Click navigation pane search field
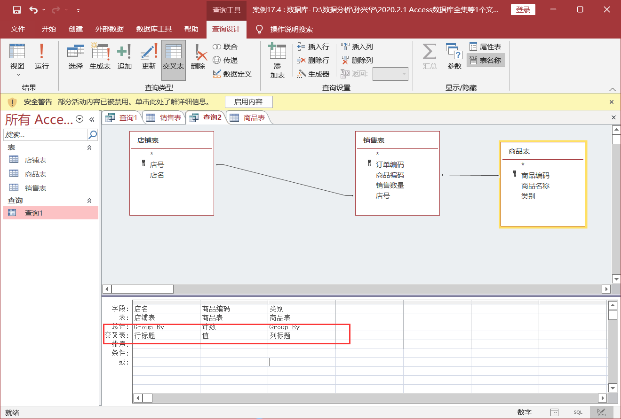621x419 pixels. (46, 135)
